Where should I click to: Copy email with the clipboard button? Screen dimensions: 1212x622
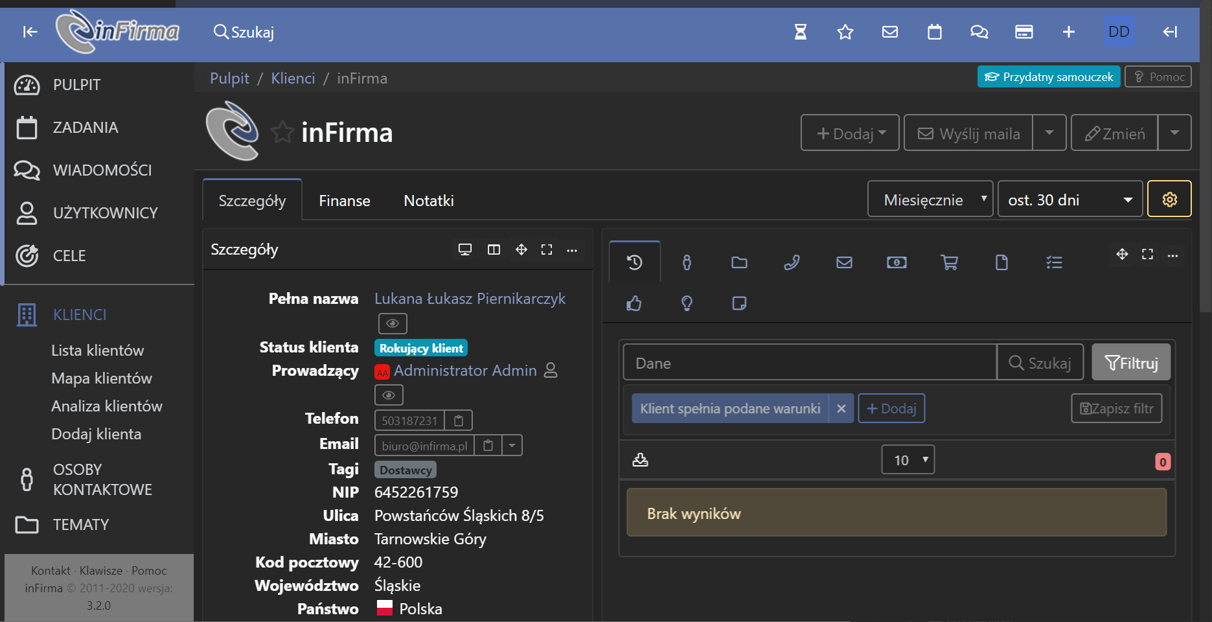tap(488, 446)
